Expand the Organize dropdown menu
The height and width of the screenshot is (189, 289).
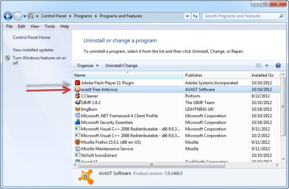click(x=88, y=66)
